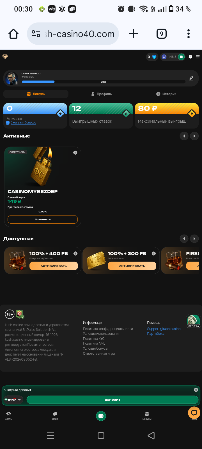Viewport: 202px width, 449px height.
Task: Switch to the История tab
Action: point(166,94)
